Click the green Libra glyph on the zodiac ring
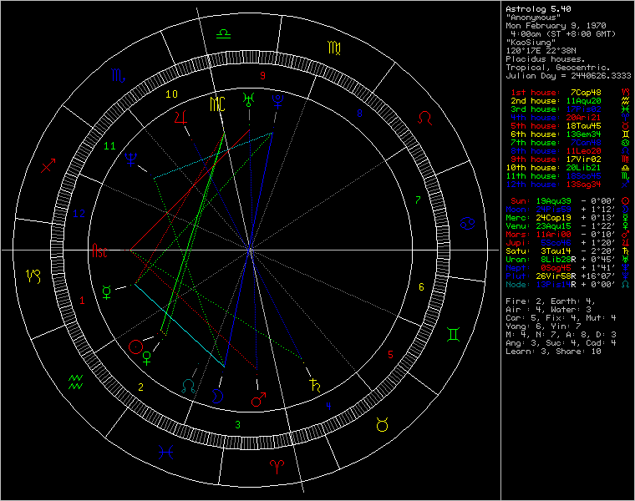The image size is (635, 501). pos(224,34)
